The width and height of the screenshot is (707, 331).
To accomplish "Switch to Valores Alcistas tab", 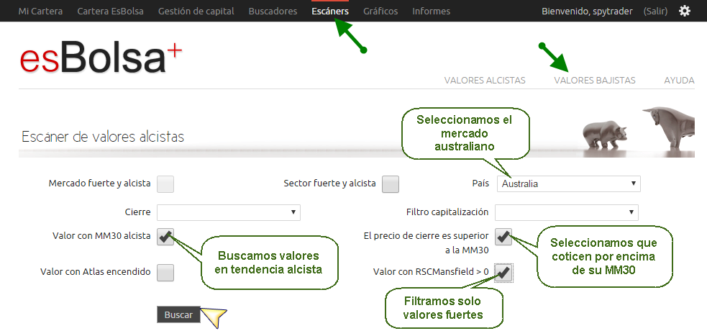I will coord(485,81).
